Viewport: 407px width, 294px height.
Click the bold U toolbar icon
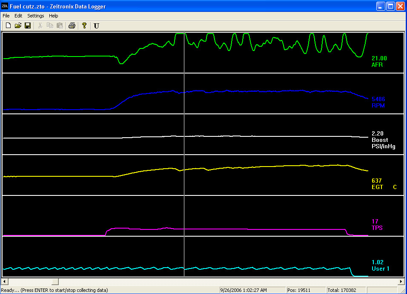[96, 26]
